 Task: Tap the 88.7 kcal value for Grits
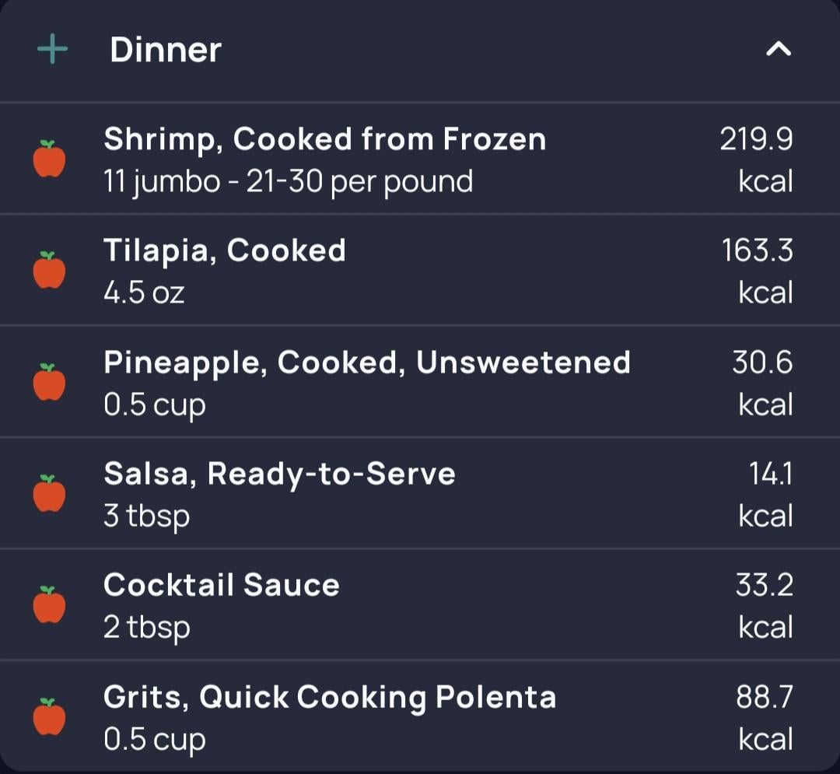click(x=764, y=718)
